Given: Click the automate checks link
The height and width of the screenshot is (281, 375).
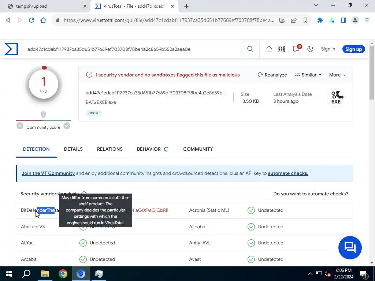Looking at the screenshot, I should [x=288, y=173].
